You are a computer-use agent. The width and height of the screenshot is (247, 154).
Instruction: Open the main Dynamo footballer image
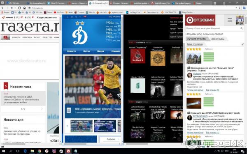tap(93, 80)
